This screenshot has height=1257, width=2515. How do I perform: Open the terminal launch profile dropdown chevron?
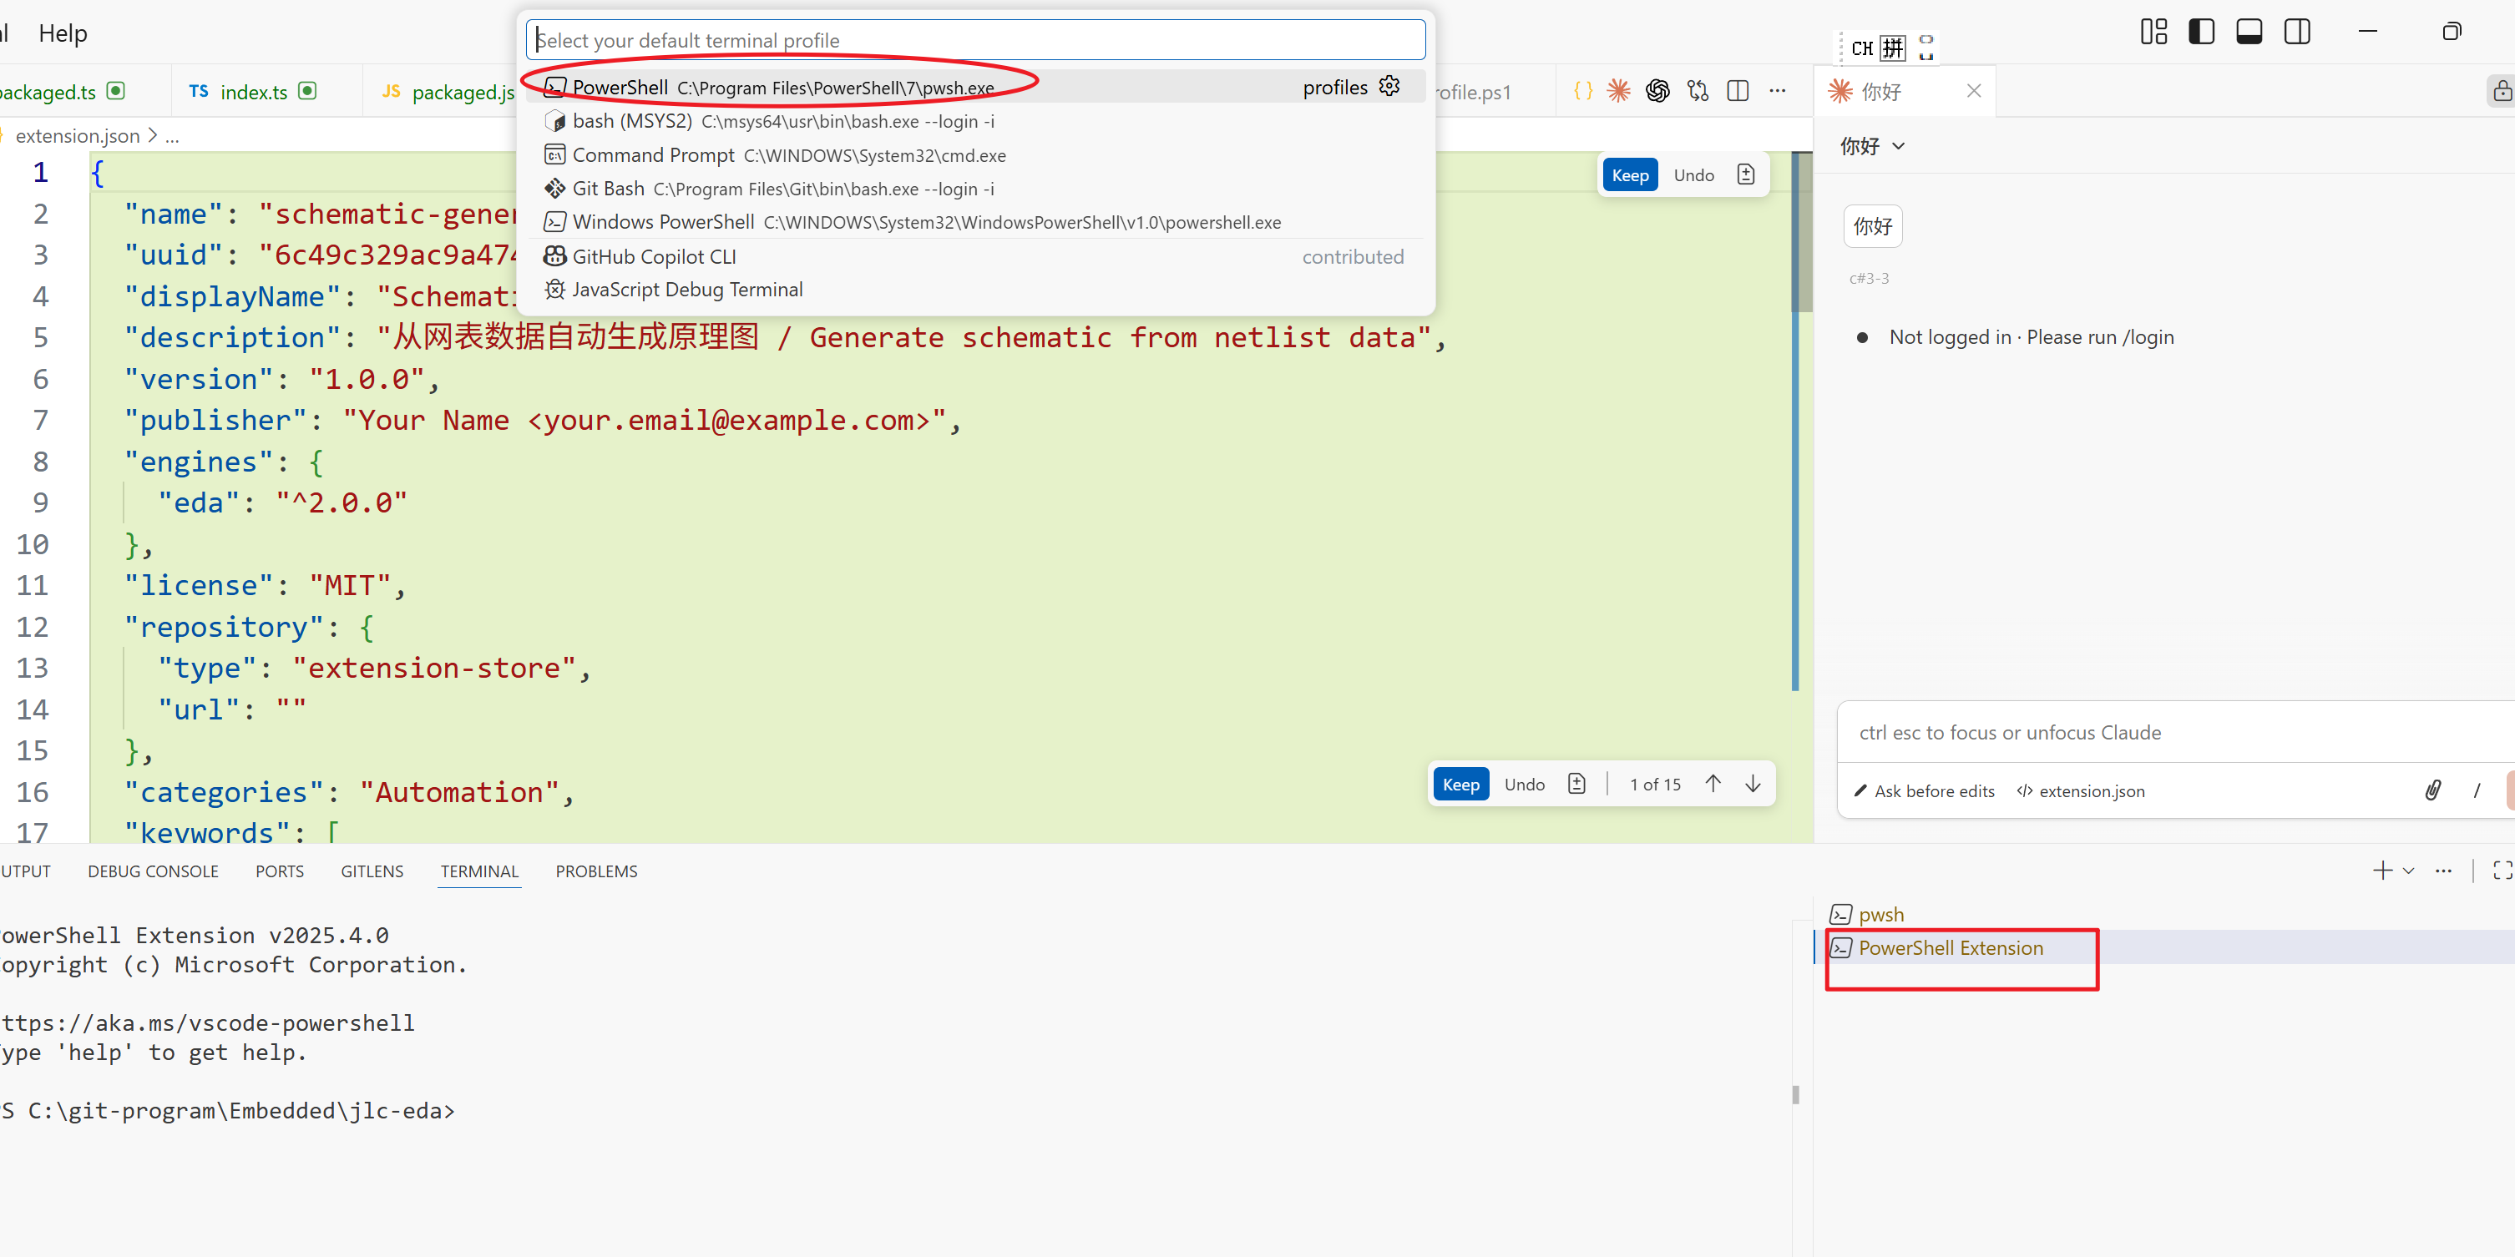tap(2407, 870)
